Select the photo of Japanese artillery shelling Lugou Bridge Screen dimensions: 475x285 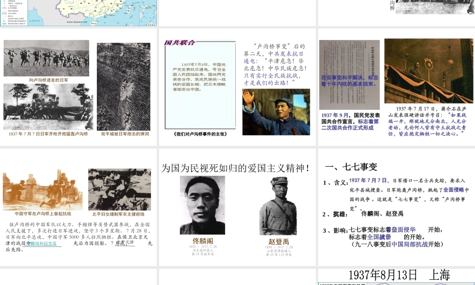(x=48, y=107)
